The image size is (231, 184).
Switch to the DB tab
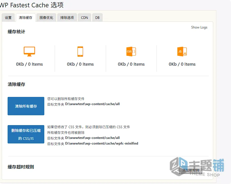coord(97,18)
